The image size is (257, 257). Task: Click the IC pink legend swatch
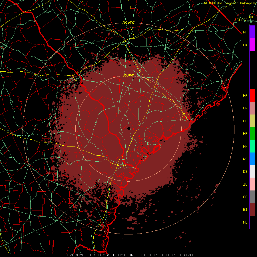click(252, 184)
